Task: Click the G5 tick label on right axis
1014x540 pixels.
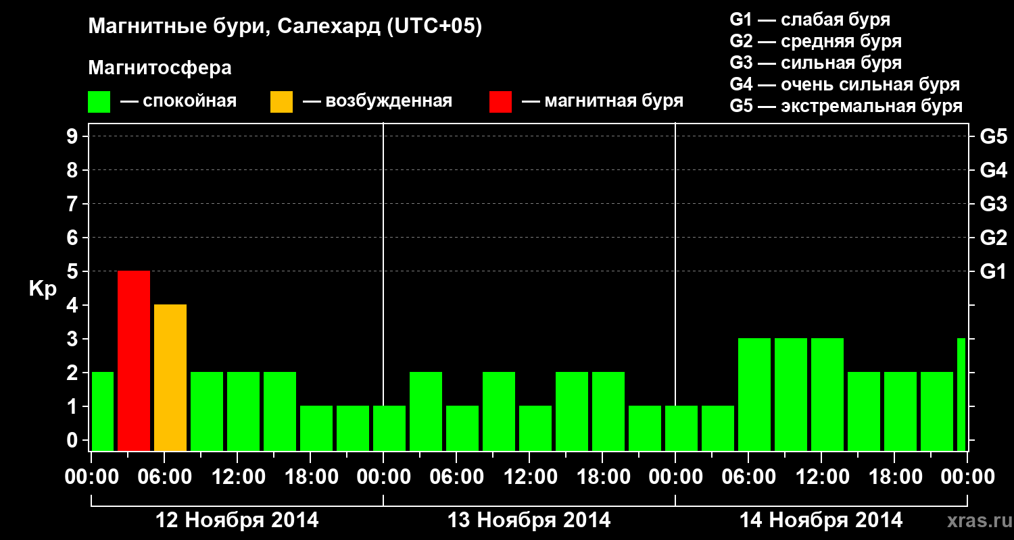Action: click(993, 136)
